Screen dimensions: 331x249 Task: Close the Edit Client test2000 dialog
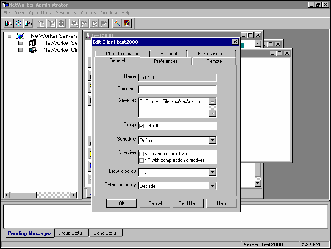235,42
